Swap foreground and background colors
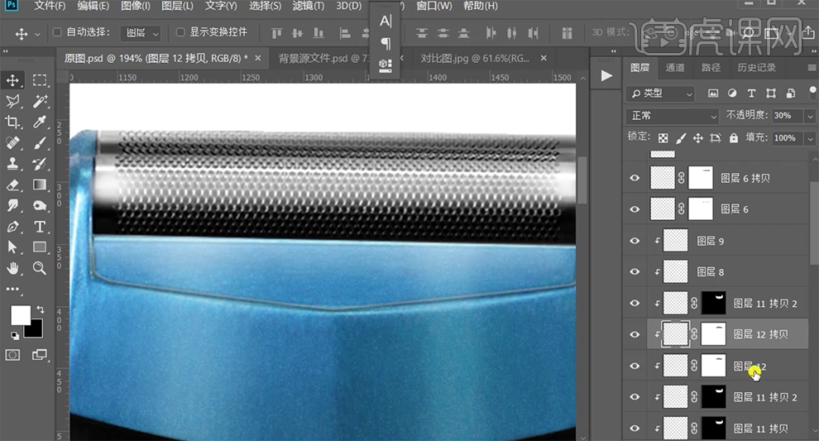The image size is (819, 441). coord(41,309)
